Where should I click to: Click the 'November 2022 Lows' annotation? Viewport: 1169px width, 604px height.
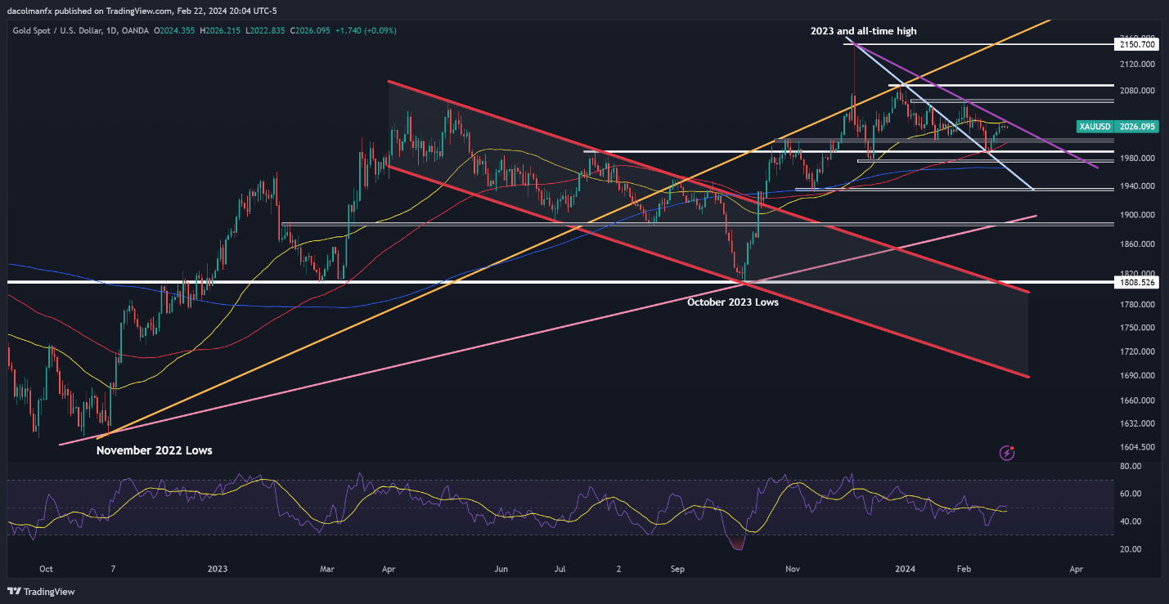(x=154, y=450)
